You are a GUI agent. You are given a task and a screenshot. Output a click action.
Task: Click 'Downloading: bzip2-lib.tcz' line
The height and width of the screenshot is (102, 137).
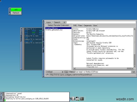(15, 97)
